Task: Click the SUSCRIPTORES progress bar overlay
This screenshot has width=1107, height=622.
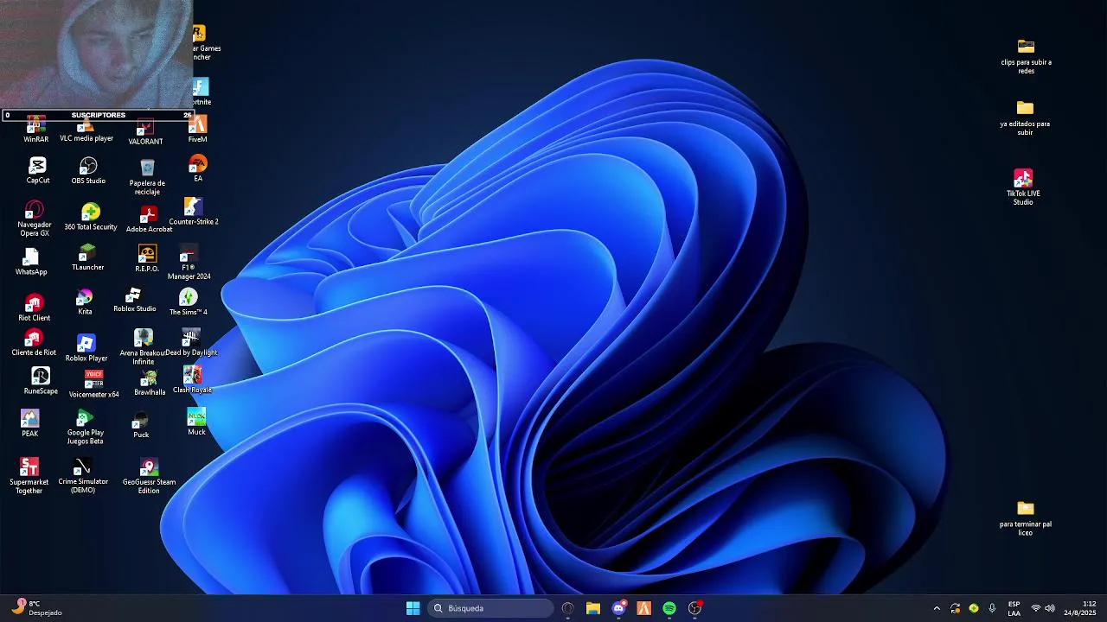Action: coord(97,115)
